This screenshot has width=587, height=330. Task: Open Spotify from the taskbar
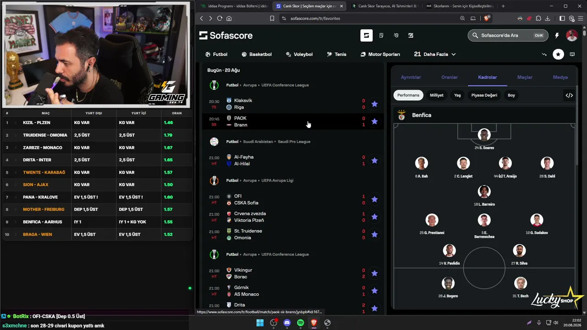click(x=300, y=323)
